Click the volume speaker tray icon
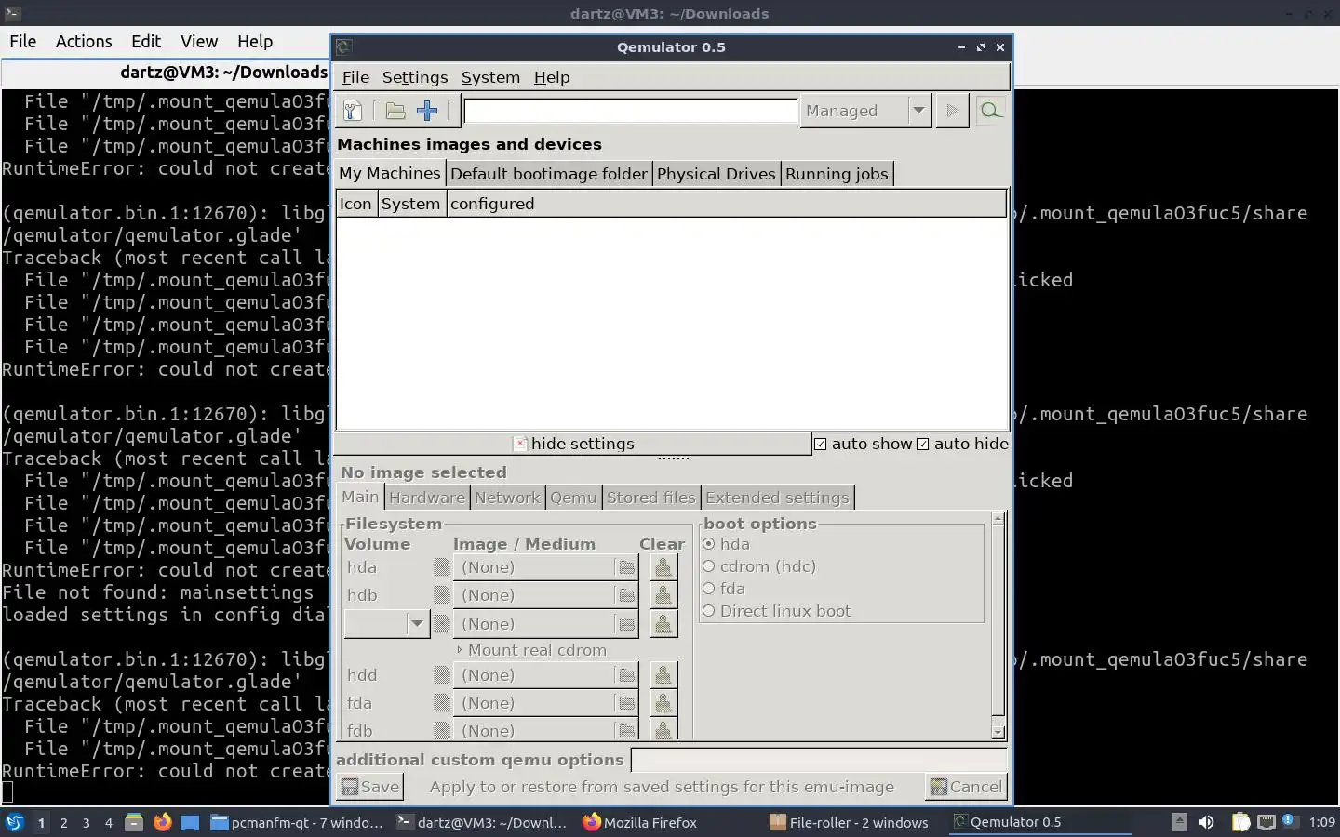1340x837 pixels. 1206,822
